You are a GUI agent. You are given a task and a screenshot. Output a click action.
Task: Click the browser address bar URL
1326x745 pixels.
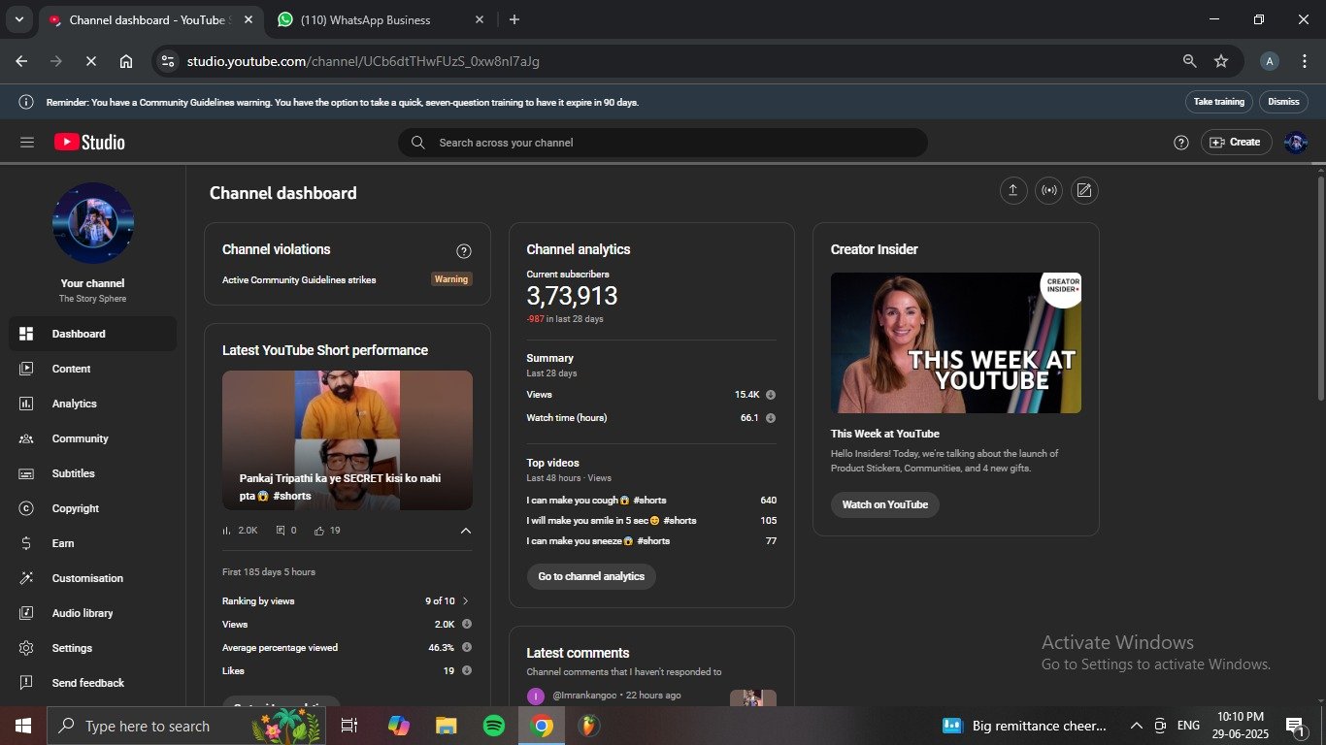click(363, 61)
